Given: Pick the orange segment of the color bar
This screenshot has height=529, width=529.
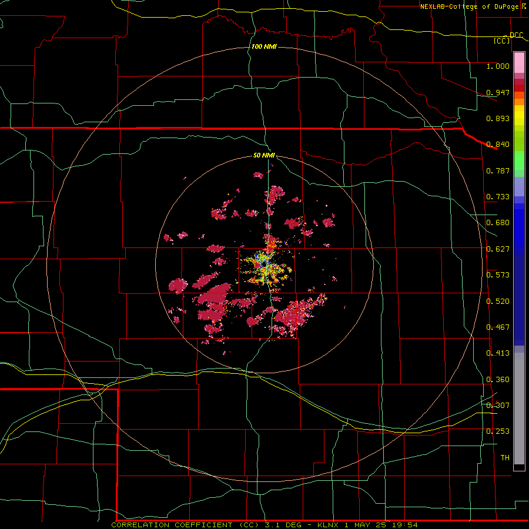Looking at the screenshot, I should 519,99.
